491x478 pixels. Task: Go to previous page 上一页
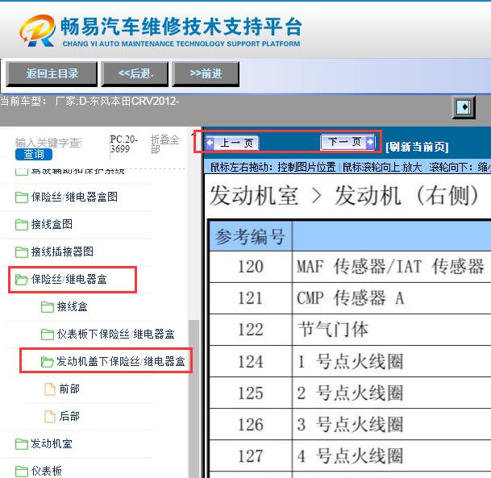tap(231, 143)
